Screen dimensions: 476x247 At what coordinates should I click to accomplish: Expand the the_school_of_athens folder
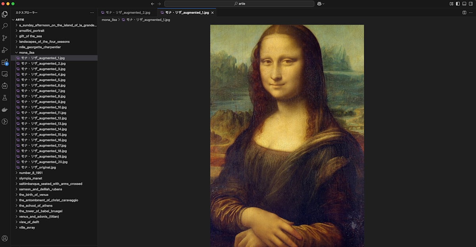pos(54,205)
